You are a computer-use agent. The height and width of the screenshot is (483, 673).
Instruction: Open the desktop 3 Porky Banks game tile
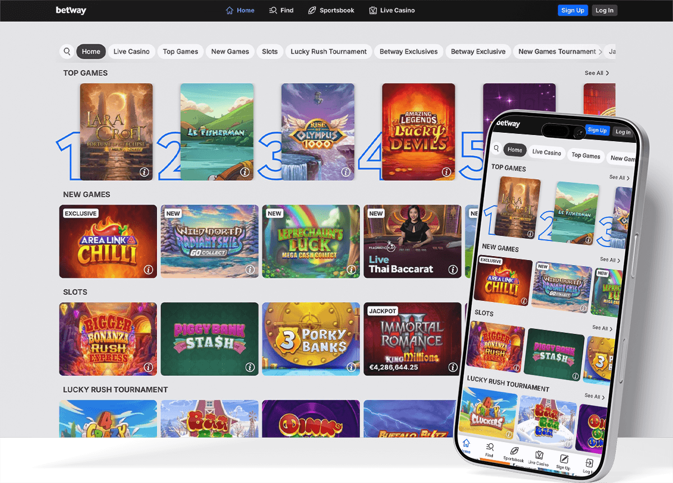[x=311, y=339]
